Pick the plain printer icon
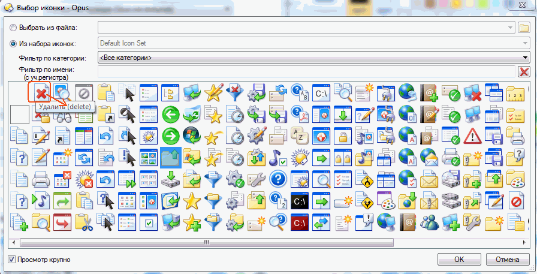Viewport: 537px width, 274px height. tap(41, 179)
